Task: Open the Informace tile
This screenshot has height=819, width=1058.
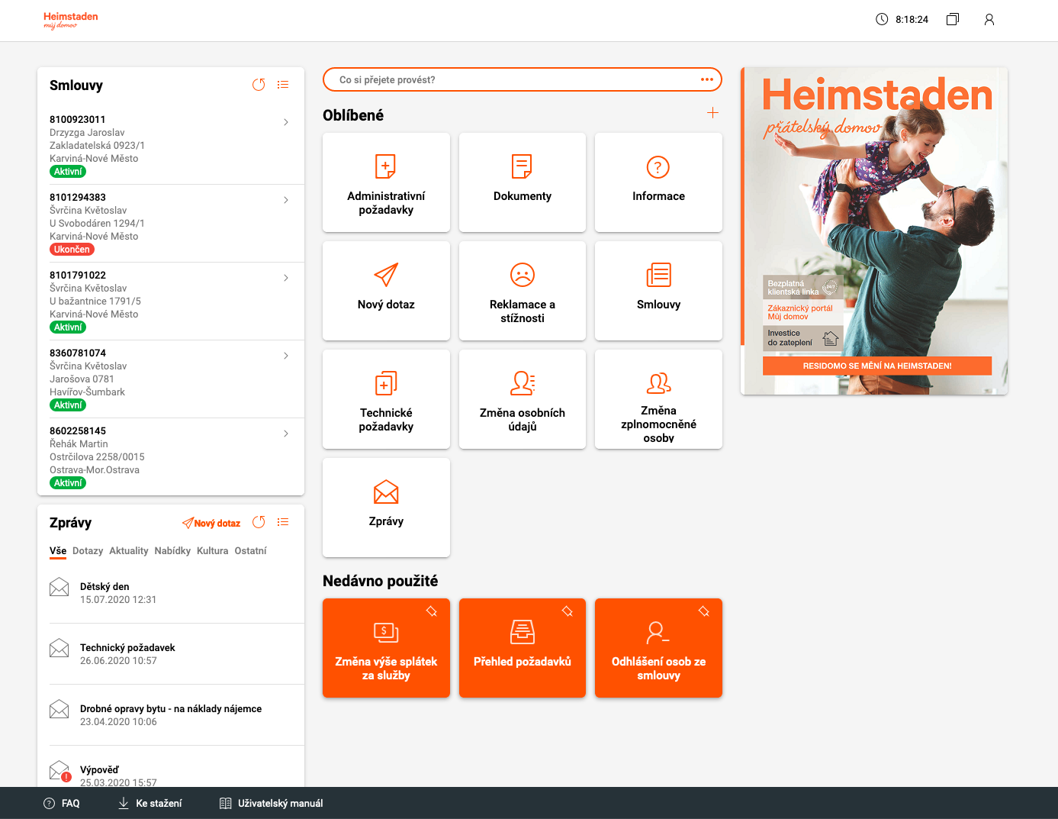Action: pyautogui.click(x=658, y=182)
